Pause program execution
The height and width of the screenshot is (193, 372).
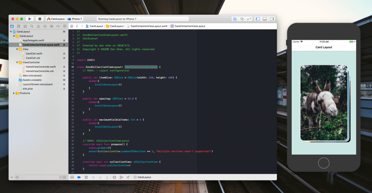click(86, 177)
